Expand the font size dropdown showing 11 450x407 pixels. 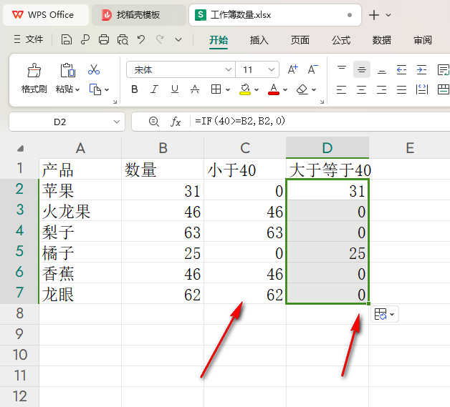(x=272, y=70)
